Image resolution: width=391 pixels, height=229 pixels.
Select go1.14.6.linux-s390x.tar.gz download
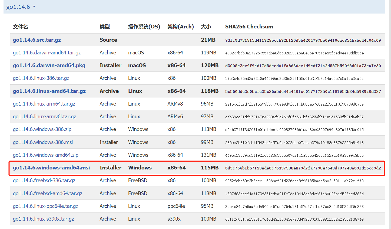pos(43,219)
